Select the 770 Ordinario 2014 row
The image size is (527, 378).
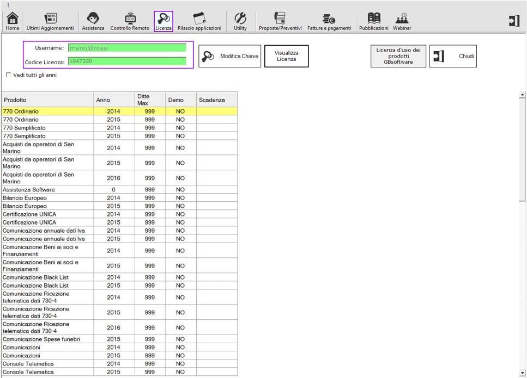pos(119,111)
